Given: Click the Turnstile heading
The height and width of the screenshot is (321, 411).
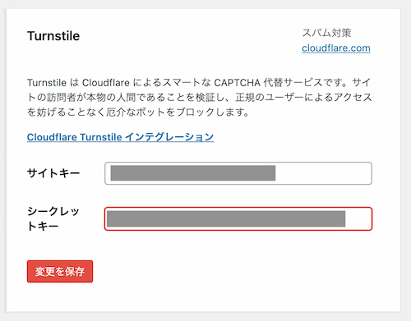Looking at the screenshot, I should coord(53,36).
